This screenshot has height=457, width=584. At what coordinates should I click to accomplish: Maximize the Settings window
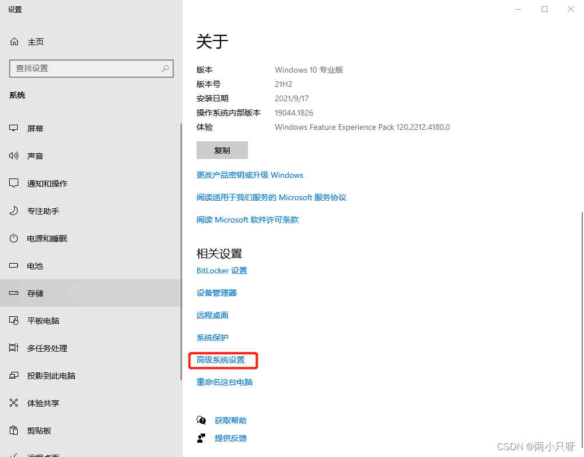pos(545,9)
